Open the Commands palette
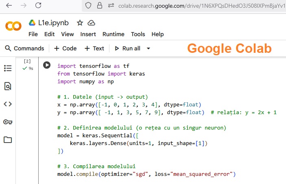Viewport: 286px width, 184px height. 24,48
